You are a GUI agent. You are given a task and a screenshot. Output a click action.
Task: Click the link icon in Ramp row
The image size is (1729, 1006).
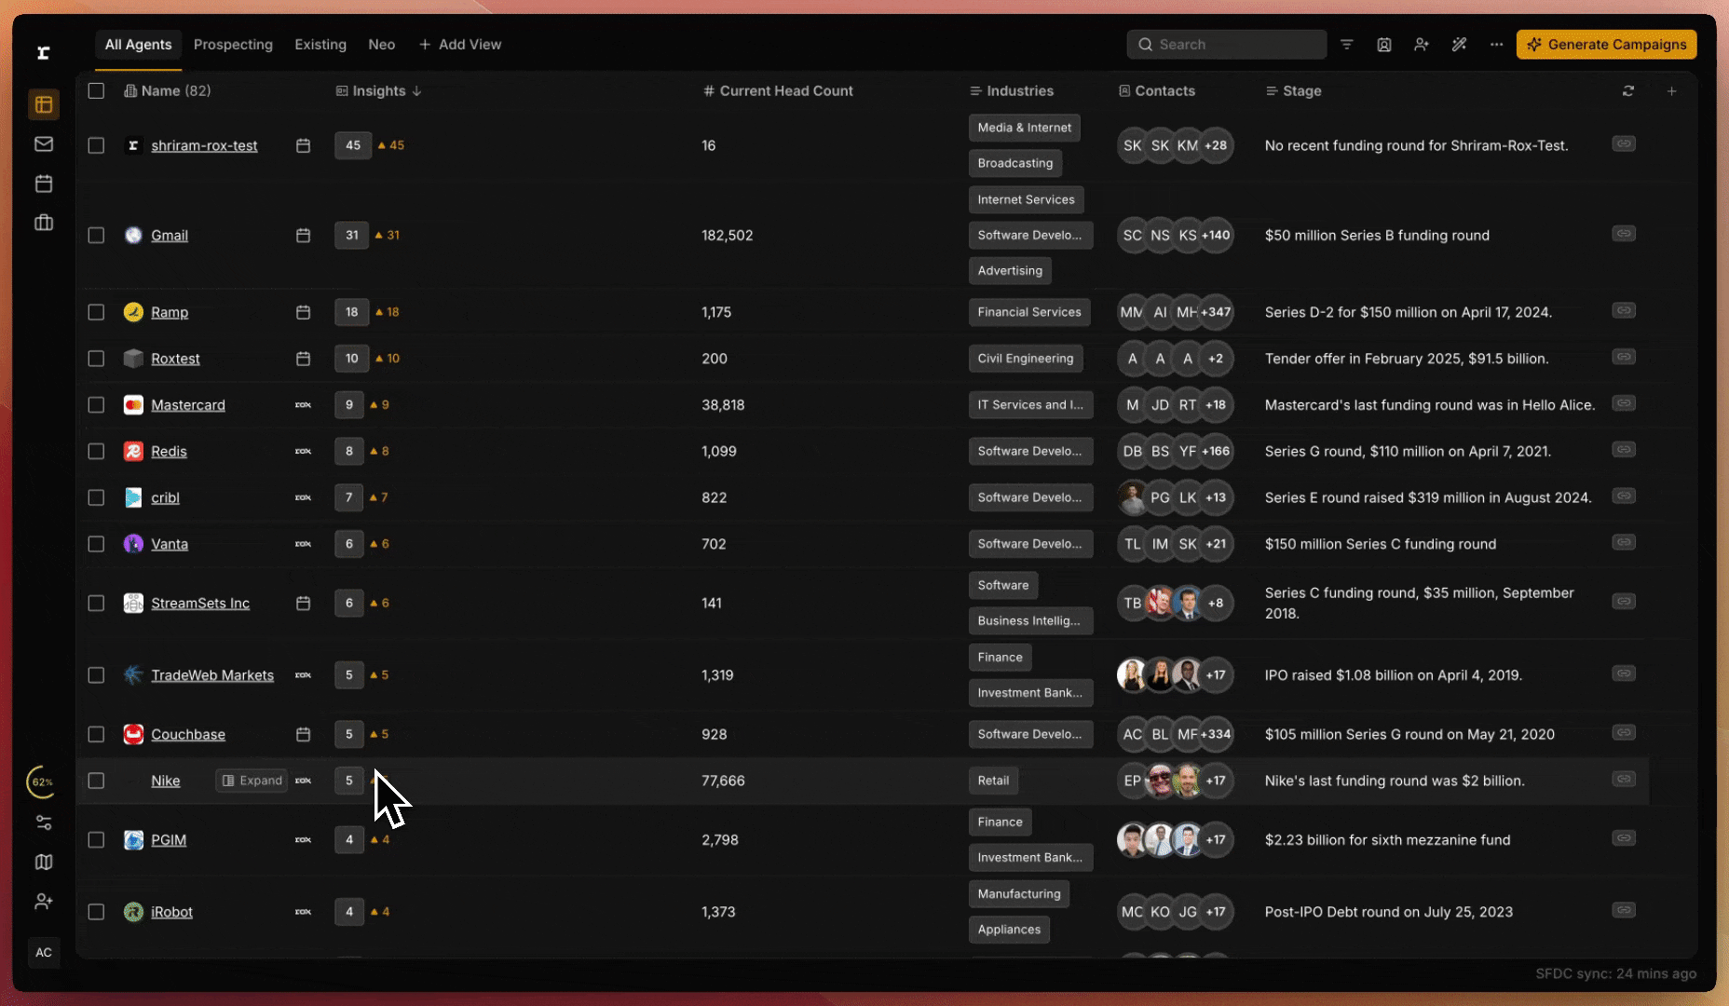[x=1623, y=311]
